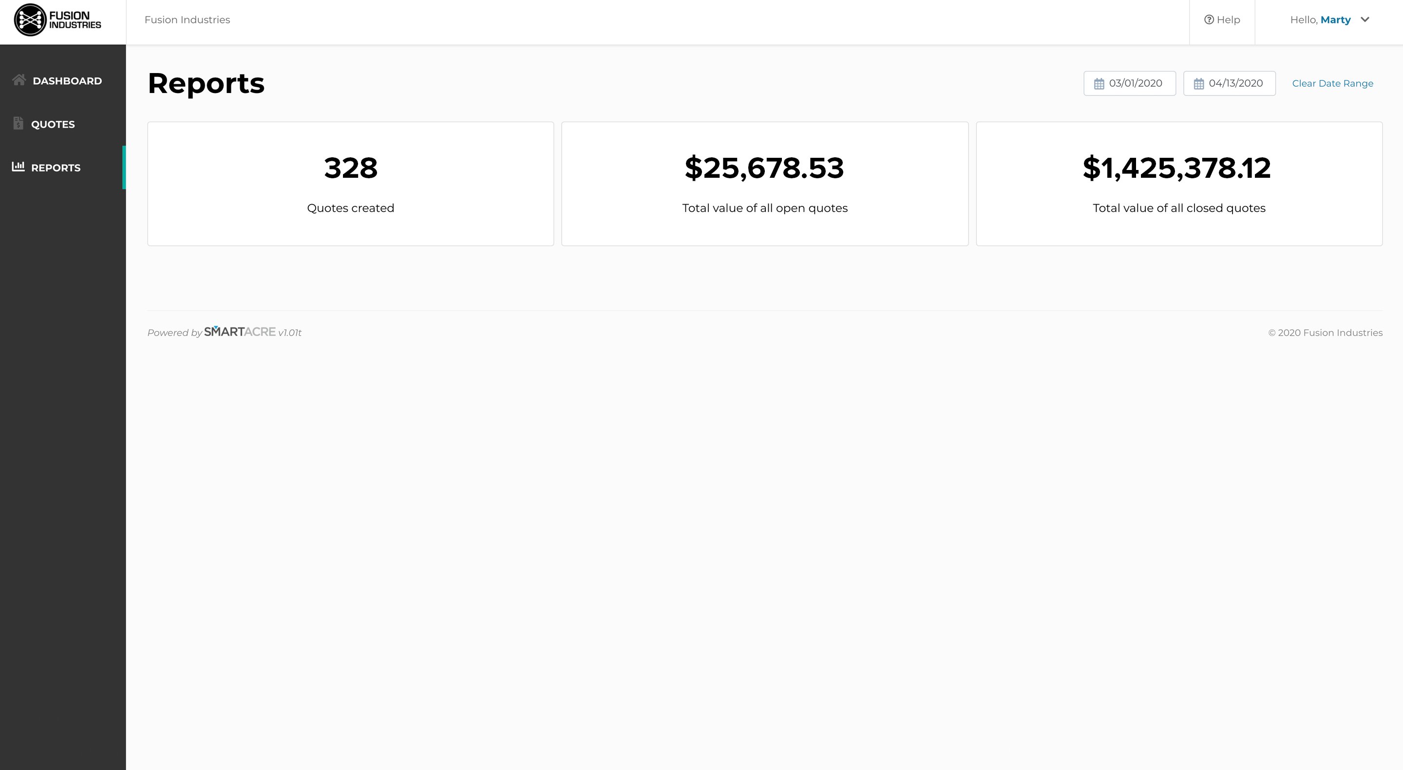The image size is (1403, 770).
Task: Open the Hello, Marty account dropdown
Action: [x=1329, y=20]
